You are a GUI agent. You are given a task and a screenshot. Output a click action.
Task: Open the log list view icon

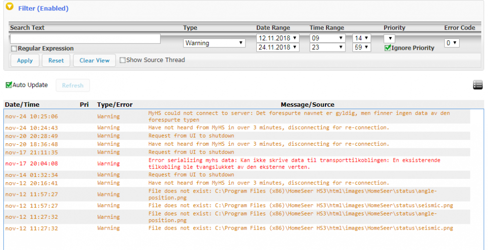point(477,85)
